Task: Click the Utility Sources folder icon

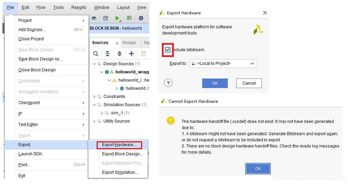Action: click(99, 121)
